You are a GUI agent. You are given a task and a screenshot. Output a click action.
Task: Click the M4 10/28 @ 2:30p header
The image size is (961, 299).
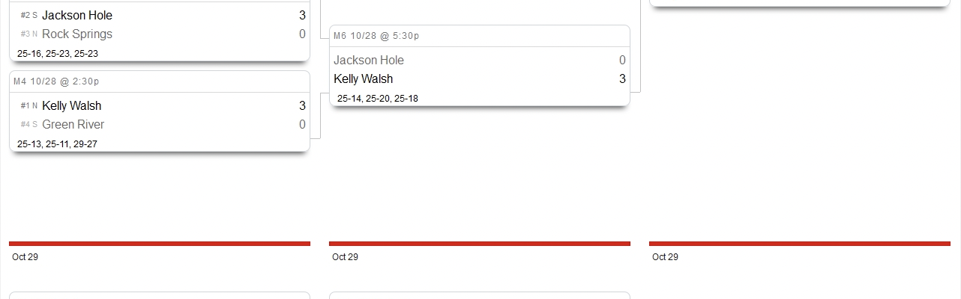pyautogui.click(x=56, y=81)
